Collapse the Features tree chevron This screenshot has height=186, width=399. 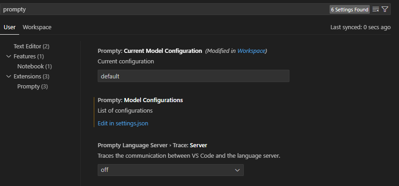pyautogui.click(x=9, y=56)
